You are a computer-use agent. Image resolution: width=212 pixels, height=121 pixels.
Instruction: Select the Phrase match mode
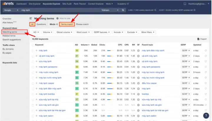click(82, 24)
